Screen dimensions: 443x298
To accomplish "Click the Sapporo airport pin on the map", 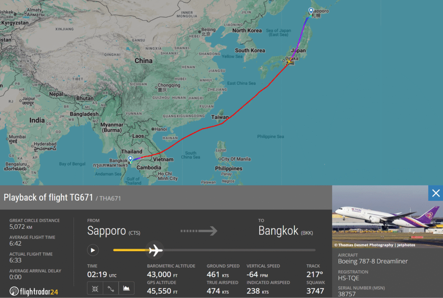I will [x=311, y=11].
